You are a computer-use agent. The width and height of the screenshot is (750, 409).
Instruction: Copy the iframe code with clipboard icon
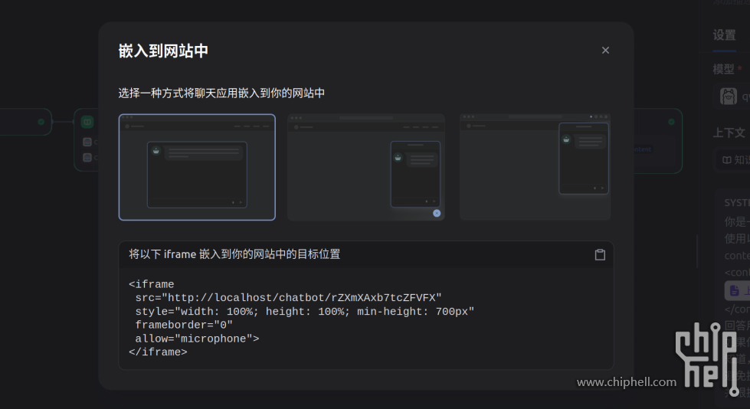pyautogui.click(x=600, y=254)
